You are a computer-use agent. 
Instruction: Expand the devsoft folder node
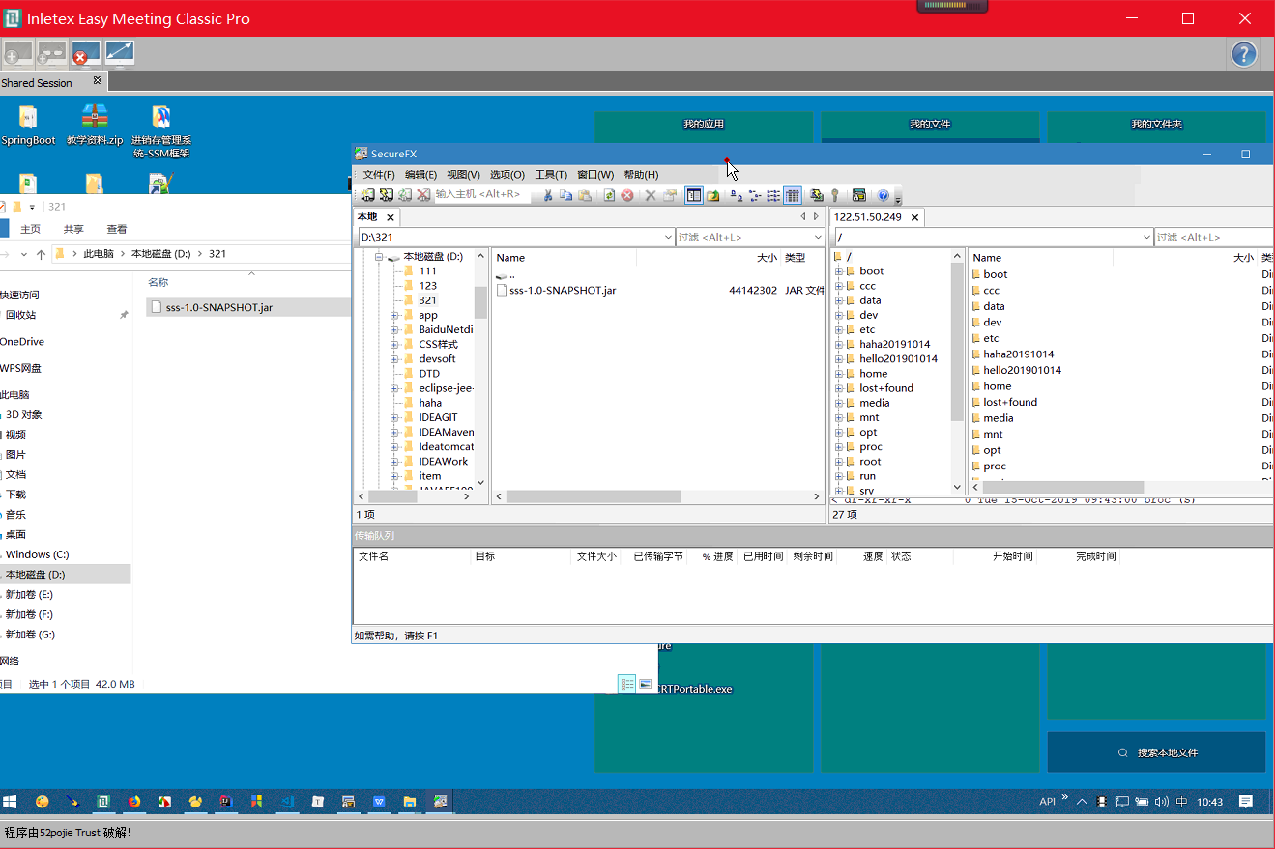[x=395, y=358]
